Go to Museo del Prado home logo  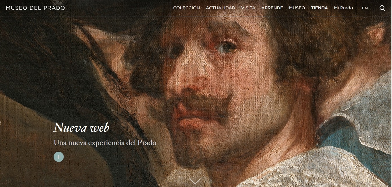click(36, 8)
